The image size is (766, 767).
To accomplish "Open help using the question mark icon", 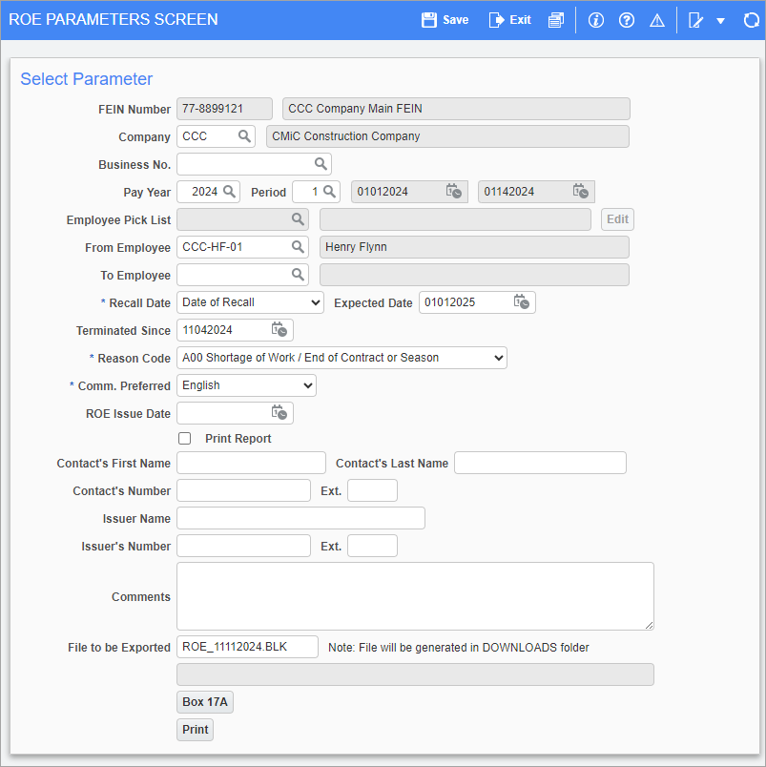I will pyautogui.click(x=626, y=19).
